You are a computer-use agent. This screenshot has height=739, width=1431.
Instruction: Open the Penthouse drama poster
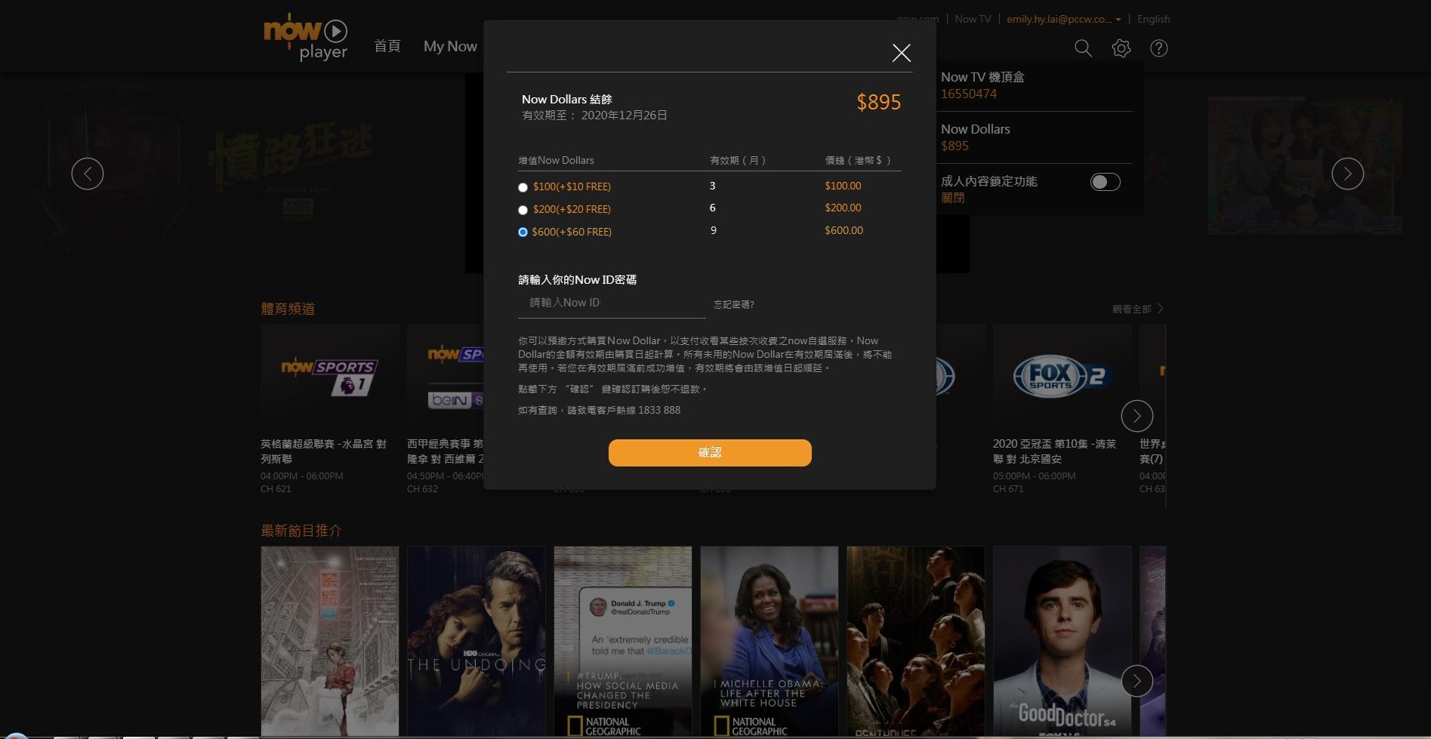pos(916,641)
